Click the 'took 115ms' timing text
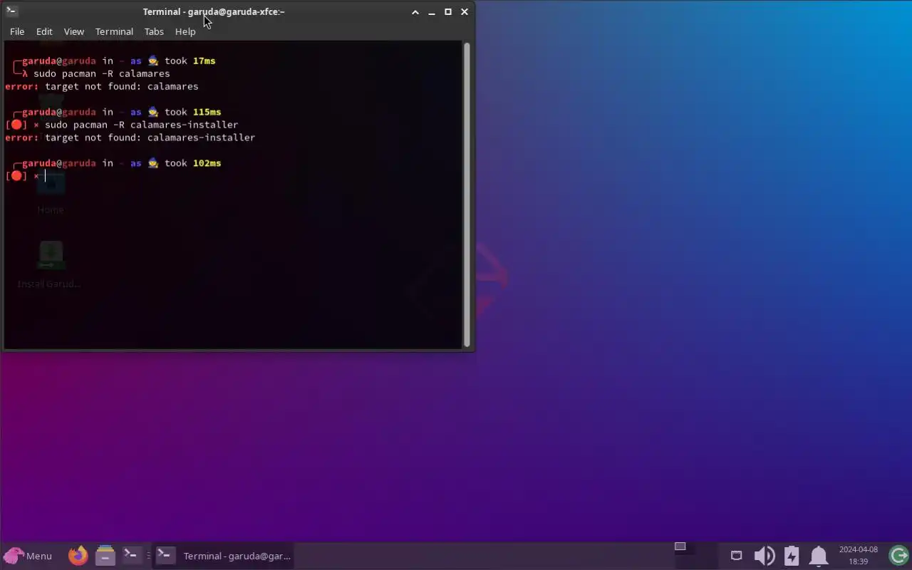This screenshot has width=912, height=570. [x=193, y=112]
